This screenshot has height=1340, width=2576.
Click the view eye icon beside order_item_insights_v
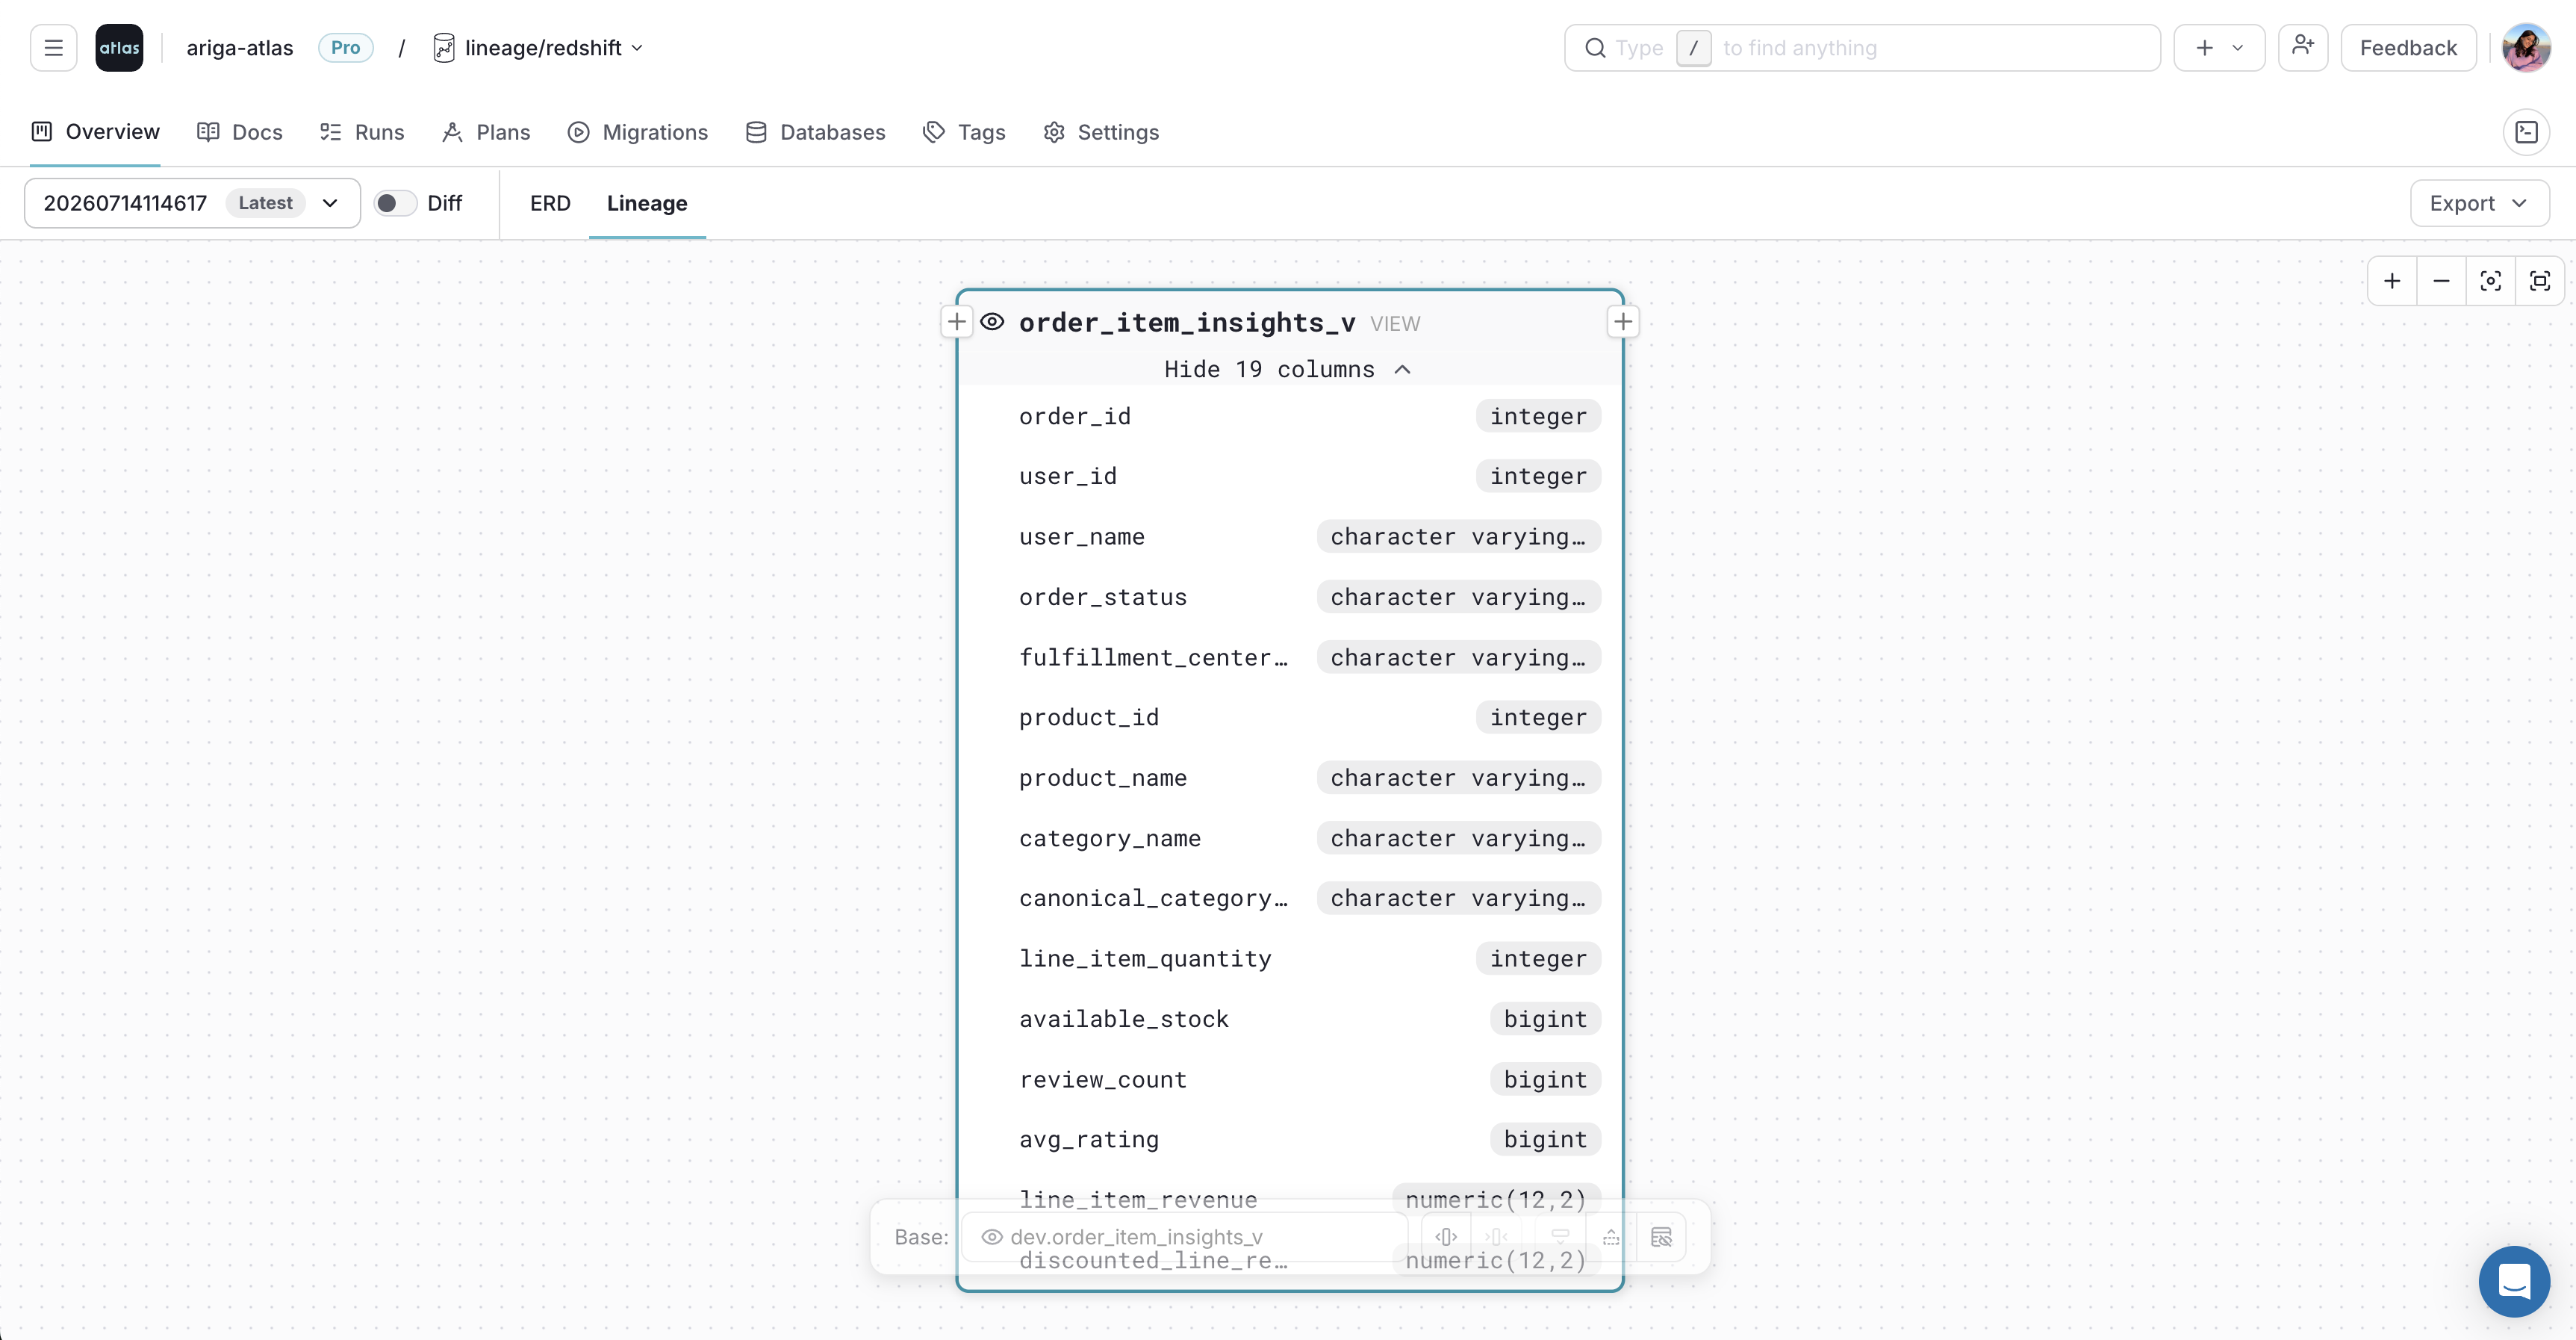point(992,322)
